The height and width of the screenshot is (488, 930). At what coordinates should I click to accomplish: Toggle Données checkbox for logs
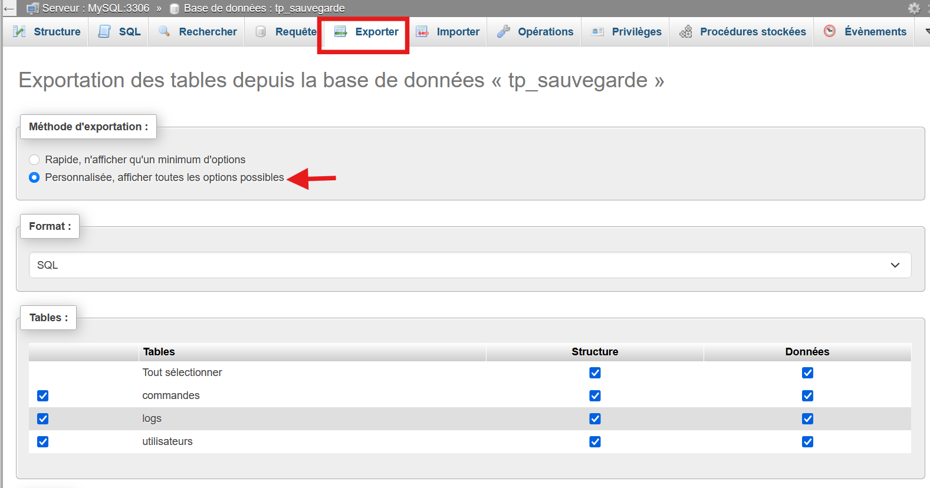tap(807, 419)
